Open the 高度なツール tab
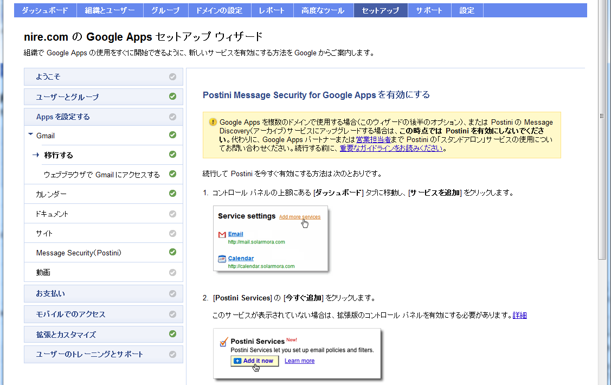 [x=323, y=10]
